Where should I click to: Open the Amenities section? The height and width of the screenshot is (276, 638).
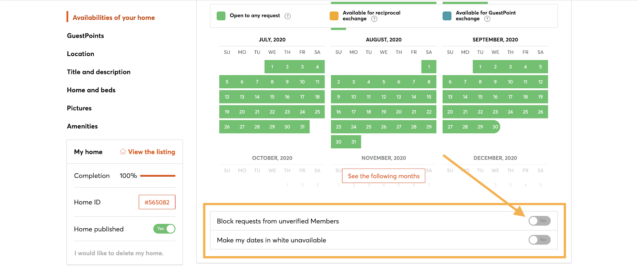point(82,126)
